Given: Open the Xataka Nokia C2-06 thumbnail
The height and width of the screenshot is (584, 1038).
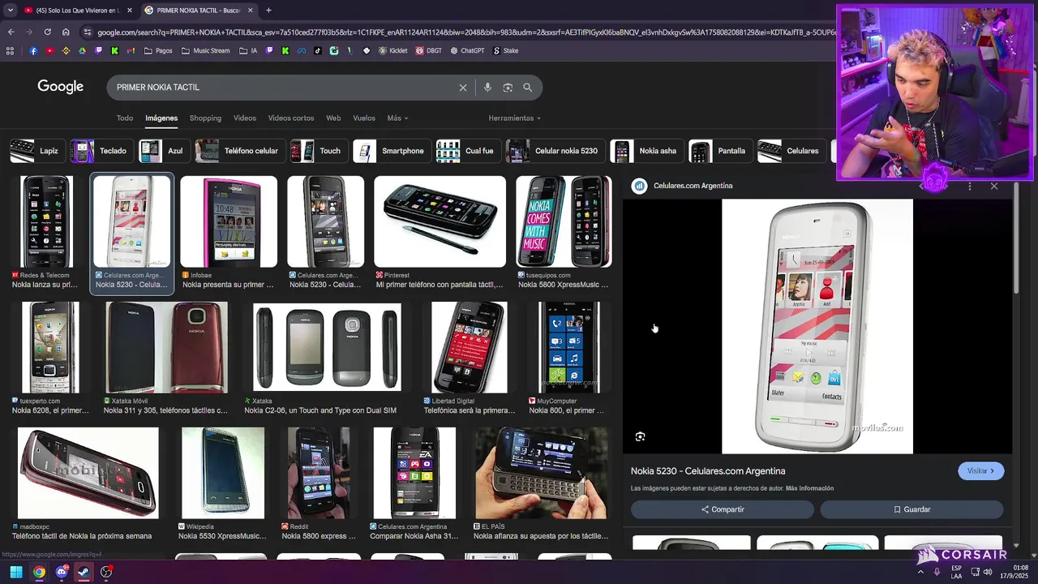Looking at the screenshot, I should (x=327, y=347).
